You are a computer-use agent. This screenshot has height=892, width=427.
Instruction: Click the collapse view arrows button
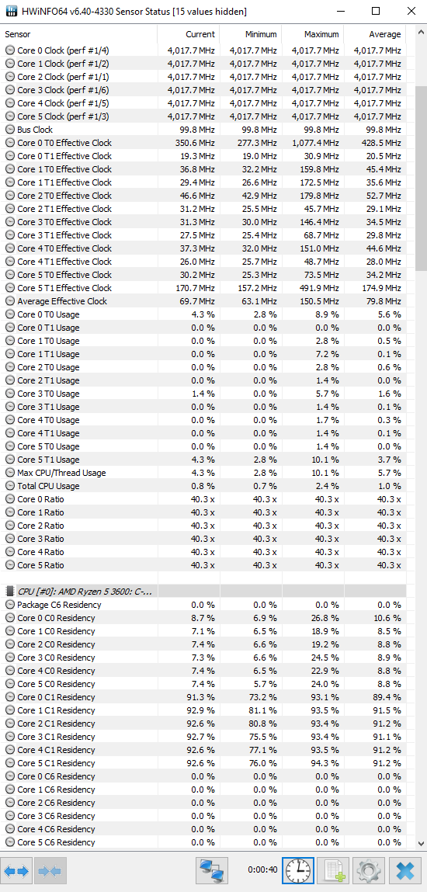[50, 869]
